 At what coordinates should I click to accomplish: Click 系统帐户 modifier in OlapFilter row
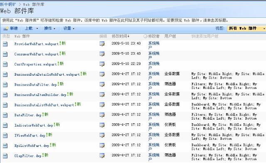tap(154, 157)
